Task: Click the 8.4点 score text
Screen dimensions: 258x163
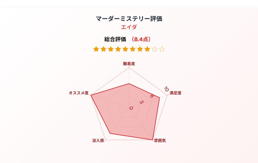Action: point(141,39)
